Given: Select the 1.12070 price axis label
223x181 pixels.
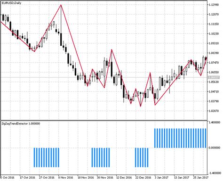Looking at the screenshot, I should pos(214,15).
